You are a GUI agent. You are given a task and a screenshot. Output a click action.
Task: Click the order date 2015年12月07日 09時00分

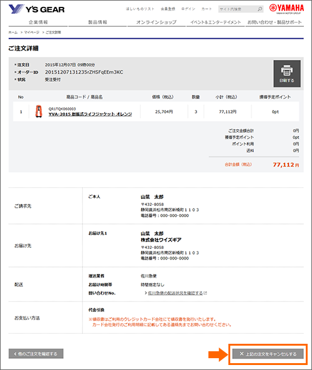coord(70,65)
